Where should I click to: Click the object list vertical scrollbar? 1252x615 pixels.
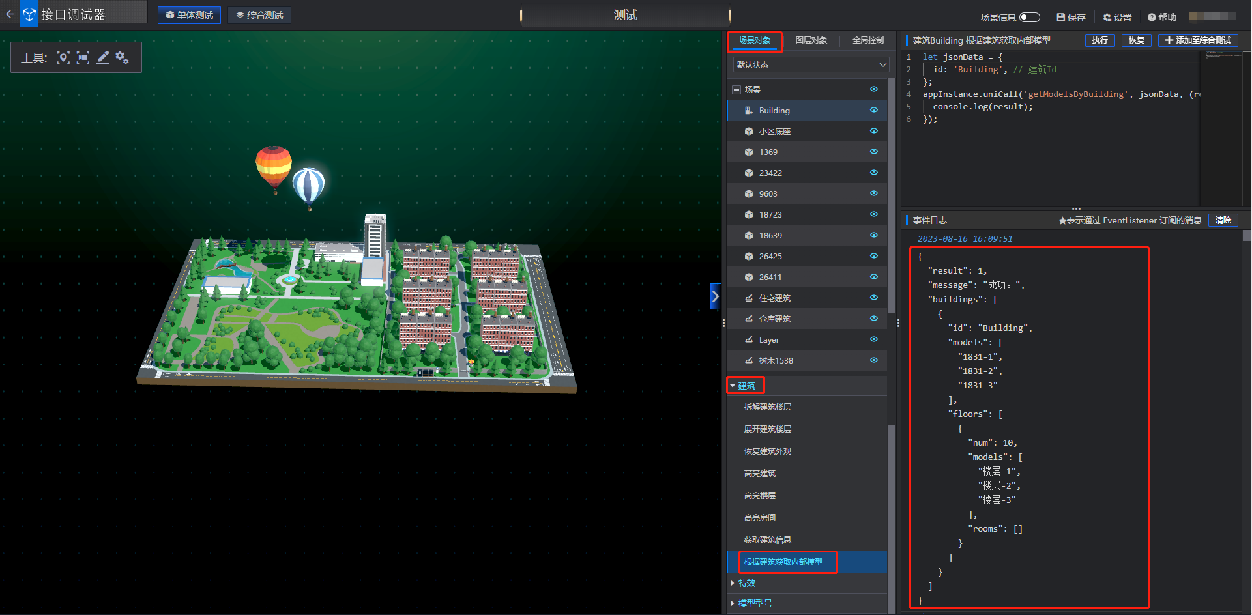891,195
